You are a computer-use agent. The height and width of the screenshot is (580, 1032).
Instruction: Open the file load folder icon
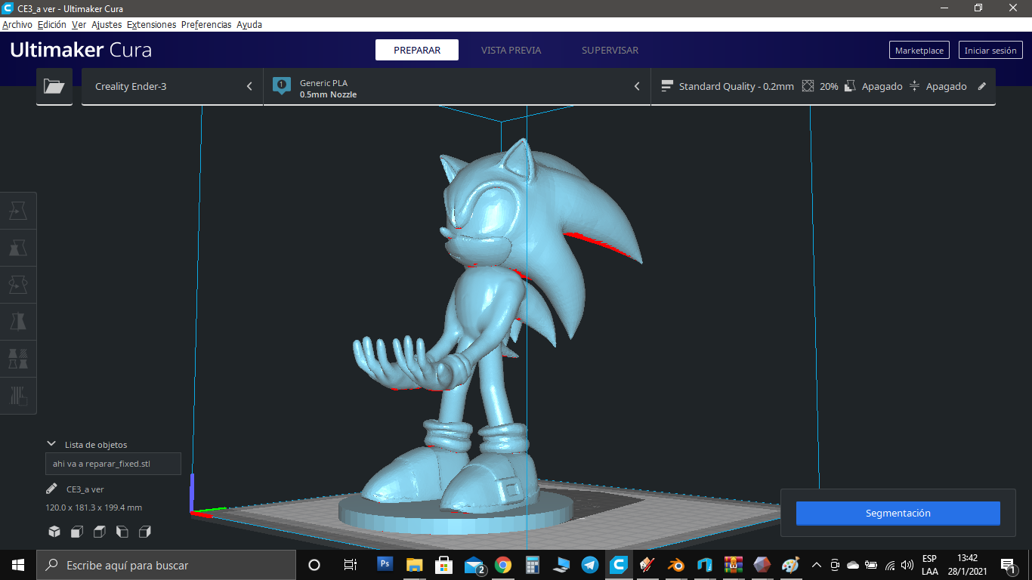(54, 86)
